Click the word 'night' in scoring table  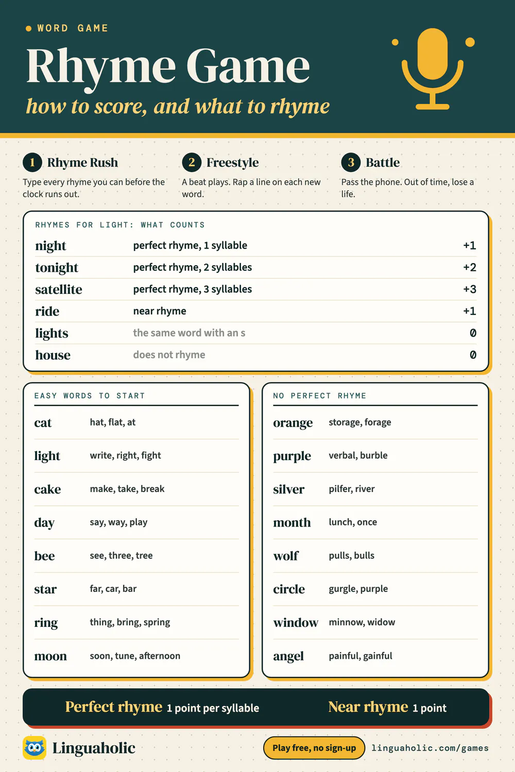tap(50, 246)
